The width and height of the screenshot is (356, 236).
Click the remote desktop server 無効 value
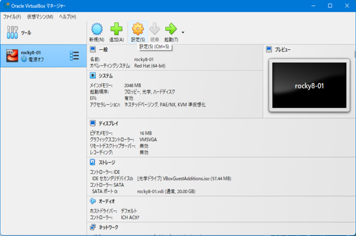(144, 146)
